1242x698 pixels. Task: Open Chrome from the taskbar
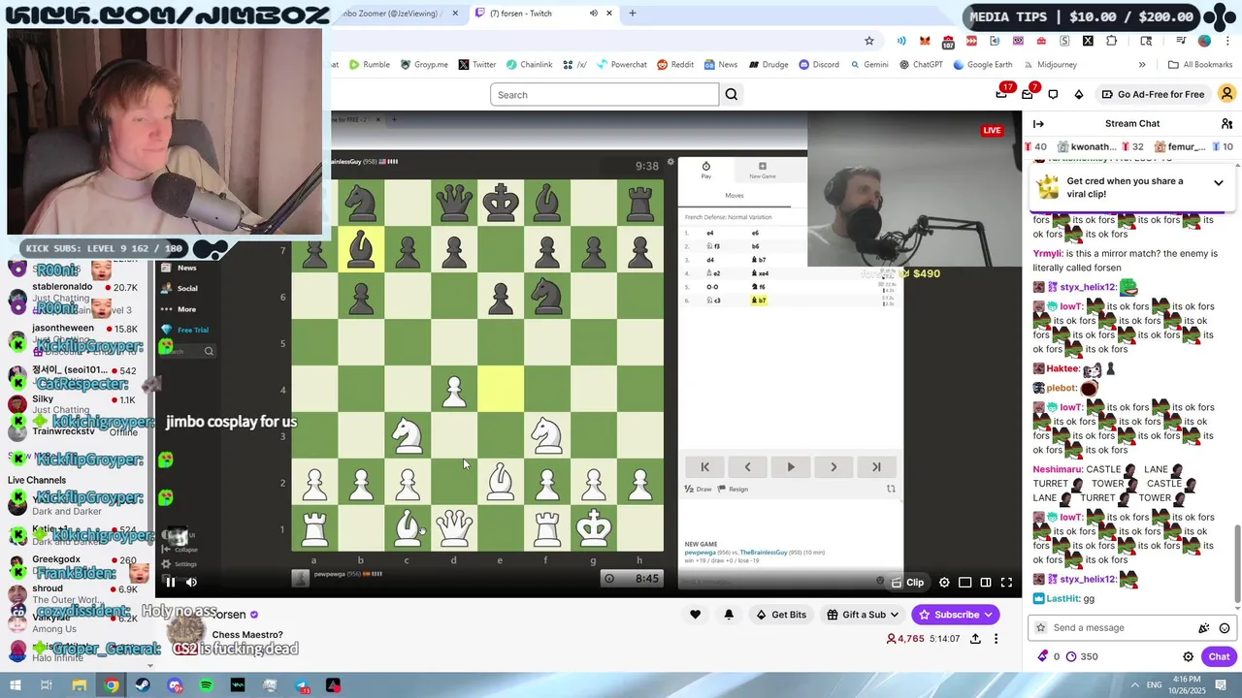pos(112,685)
